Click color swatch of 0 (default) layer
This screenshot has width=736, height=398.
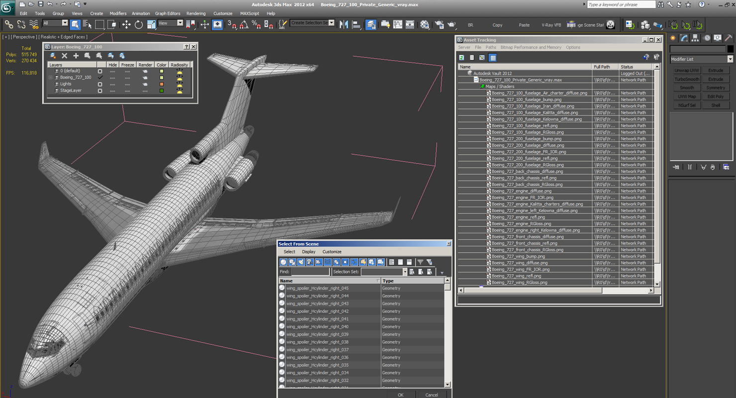click(161, 71)
